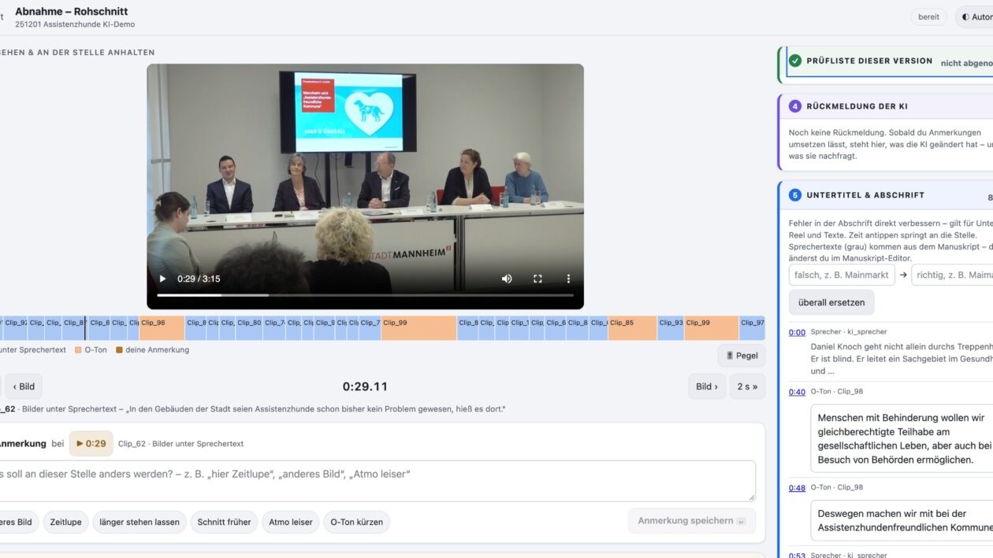The height and width of the screenshot is (558, 993).
Task: Toggle the Auto theme button in the header
Action: coord(976,17)
